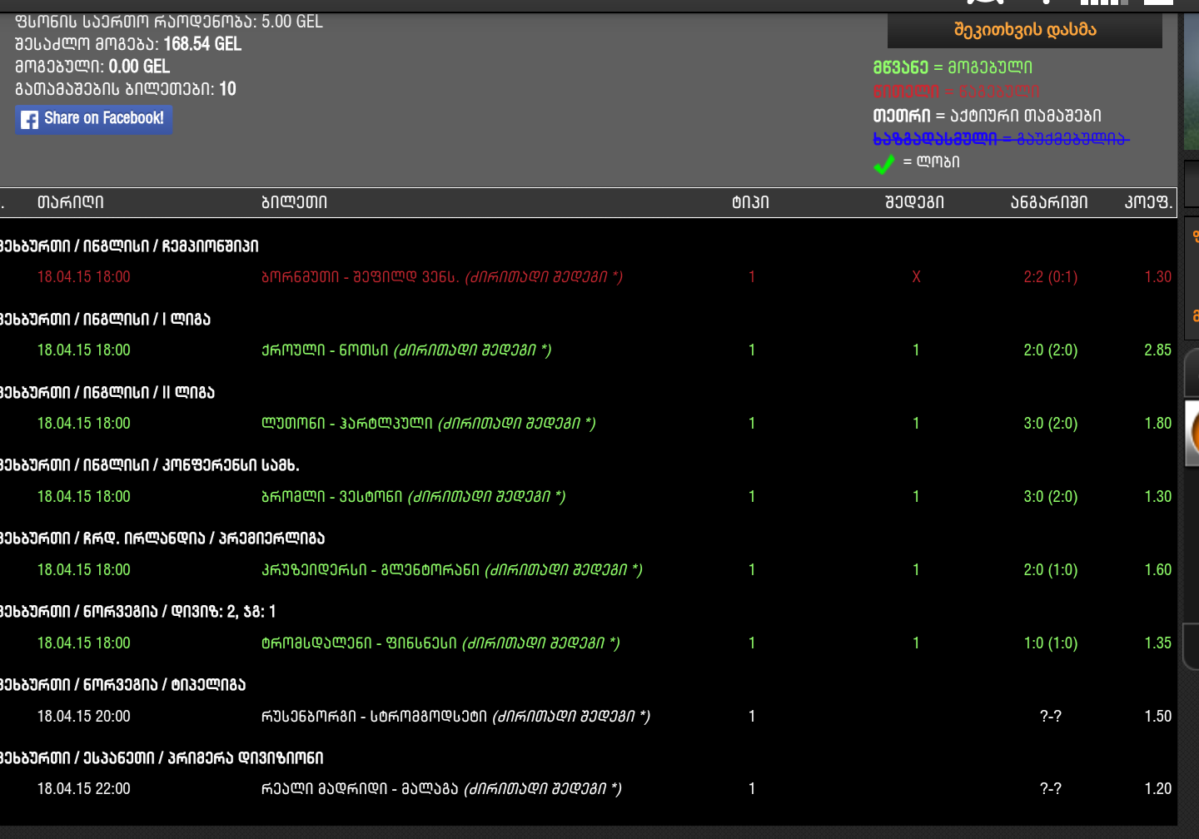Viewport: 1199px width, 839px height.
Task: Click the შესაძლო მოგება 168.54 GEL line
Action: coord(128,44)
